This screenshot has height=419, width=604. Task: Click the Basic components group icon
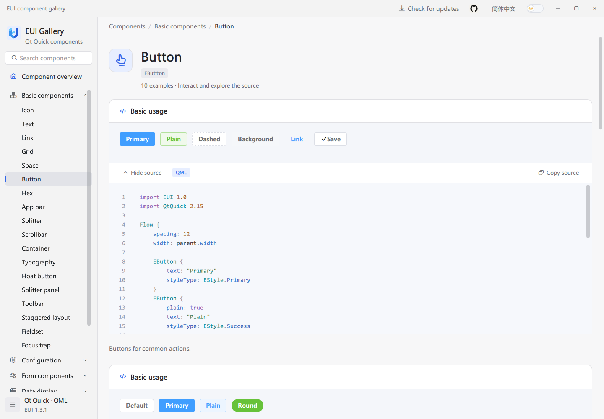13,95
